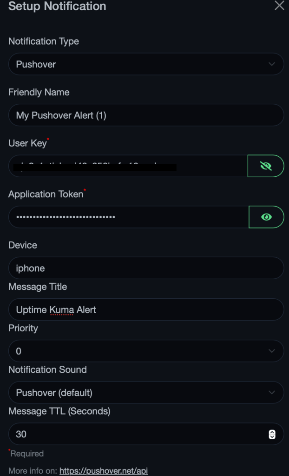
Task: Reveal the Application Token with eye icon
Action: [x=266, y=217]
